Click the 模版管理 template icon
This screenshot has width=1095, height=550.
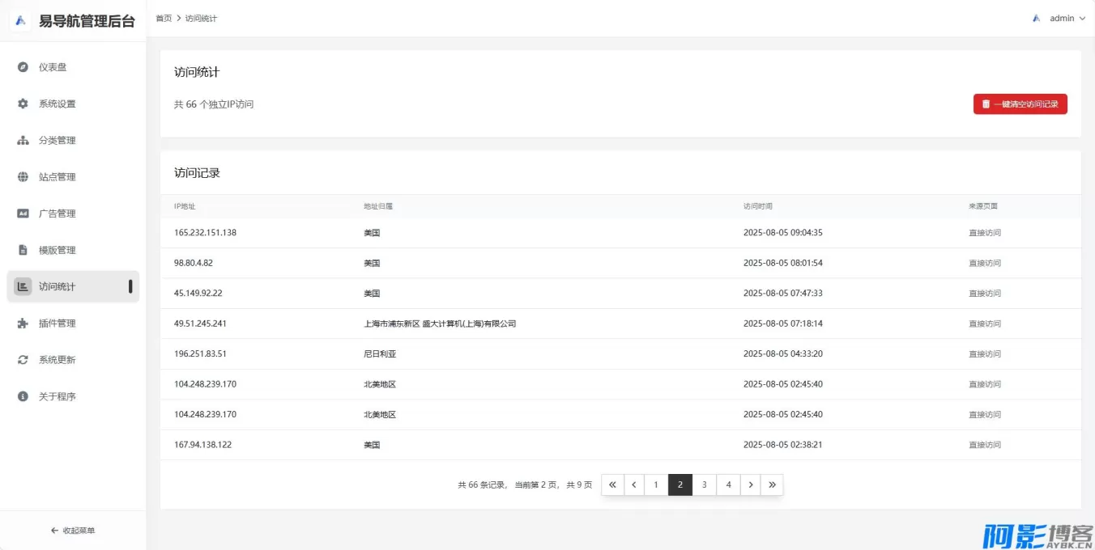[x=23, y=249]
